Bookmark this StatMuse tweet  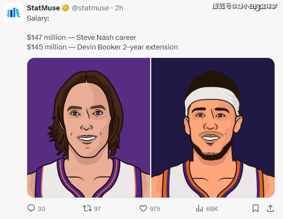[255, 208]
